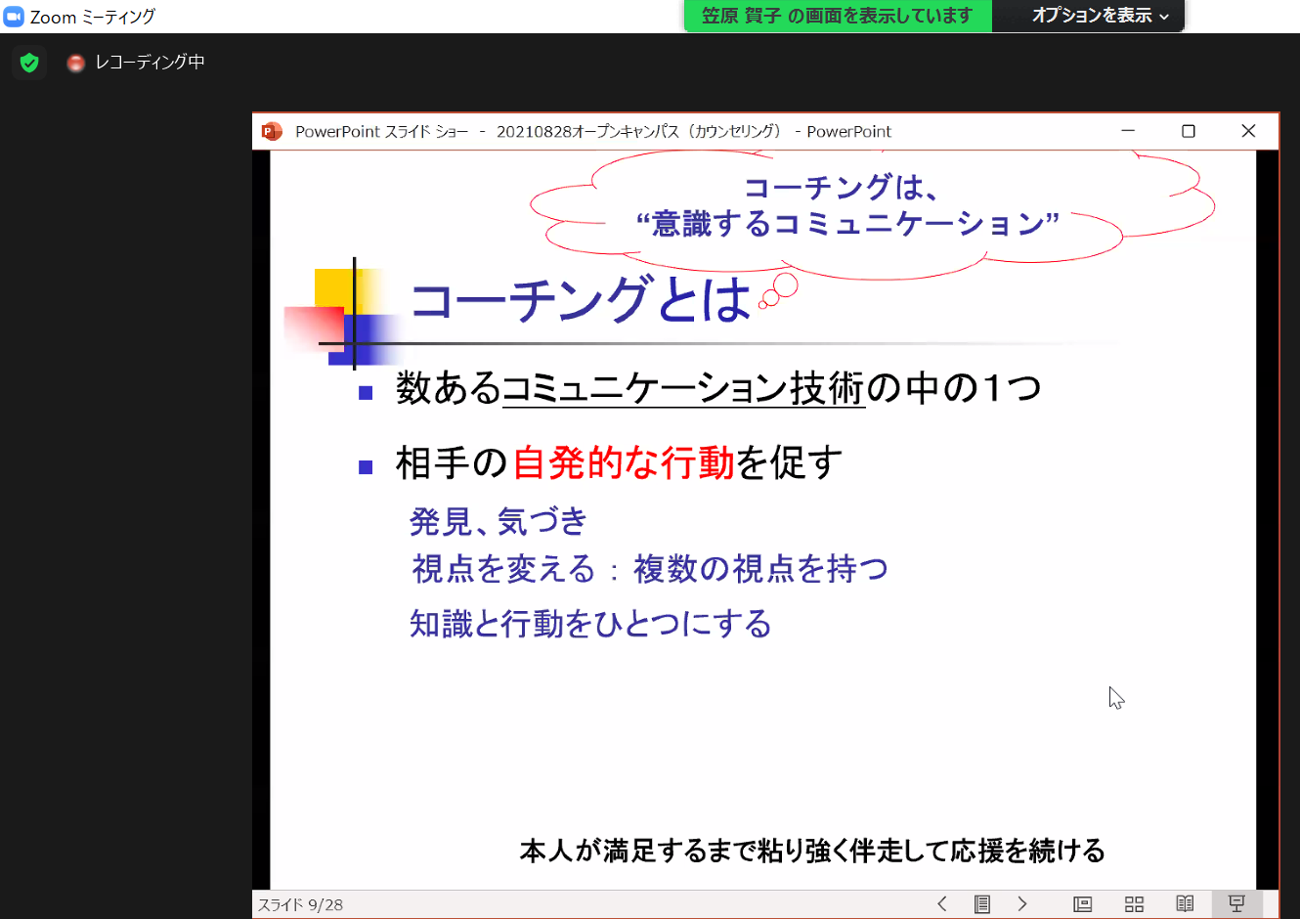Go to previous slide with left arrow

coord(942,904)
